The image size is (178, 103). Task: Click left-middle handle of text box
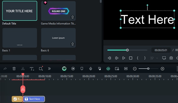click(x=121, y=19)
